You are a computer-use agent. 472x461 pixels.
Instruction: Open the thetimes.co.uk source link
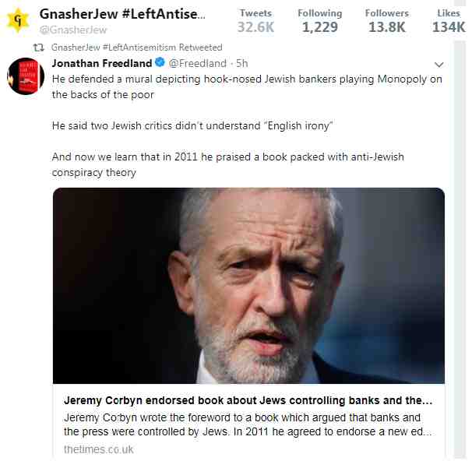[98, 449]
